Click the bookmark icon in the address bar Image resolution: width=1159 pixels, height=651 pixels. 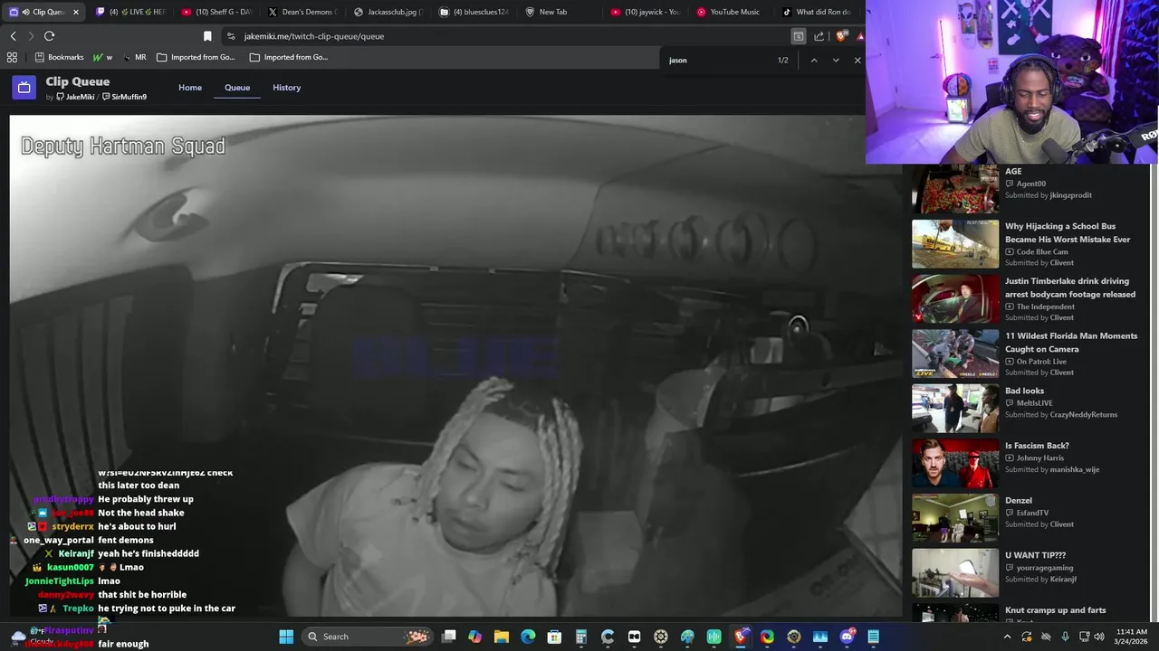click(207, 36)
